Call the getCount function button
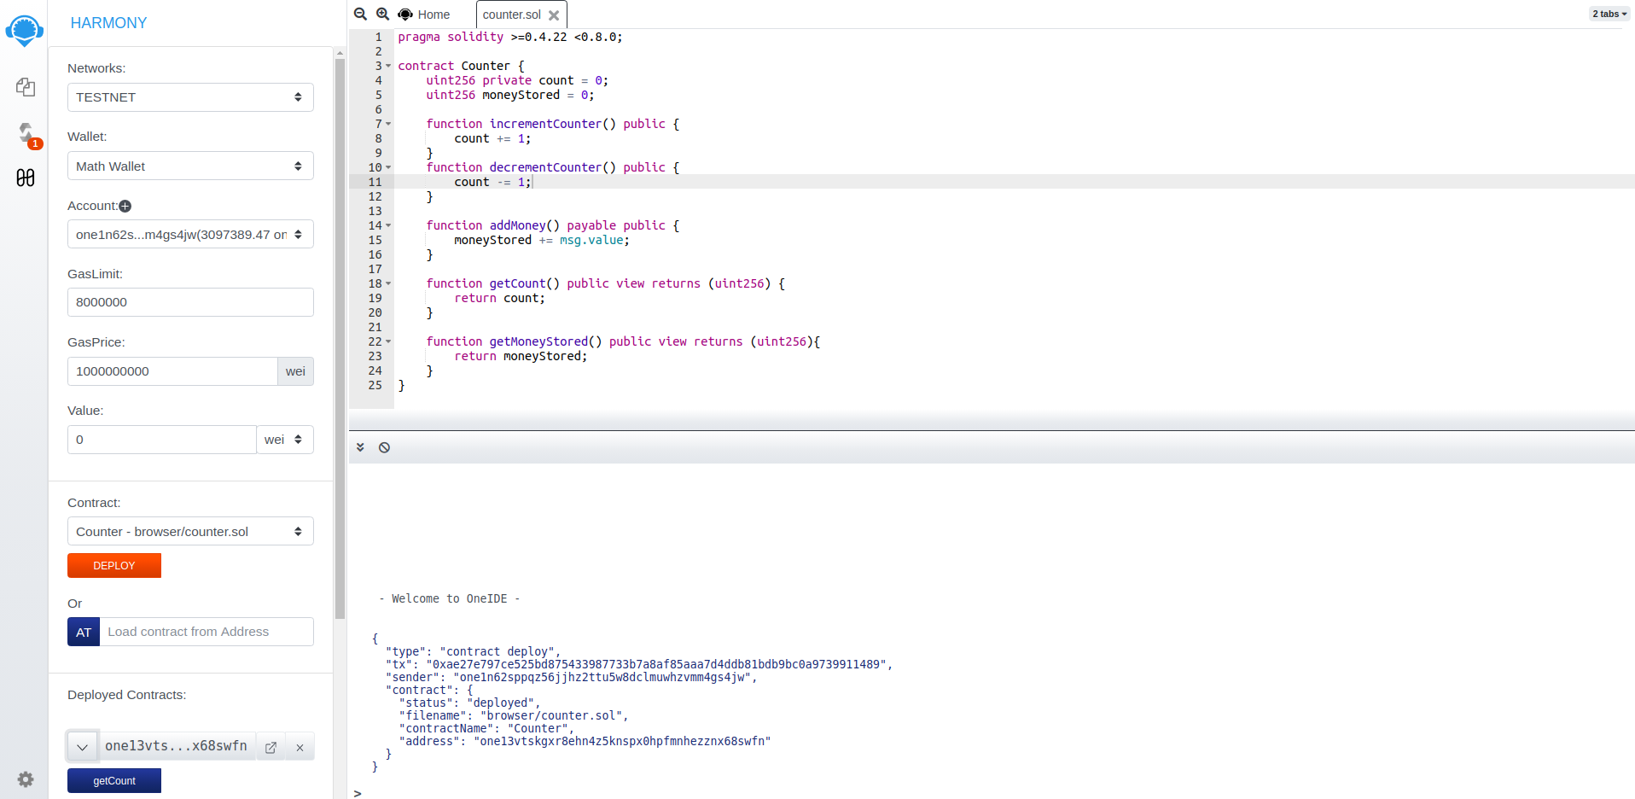The image size is (1635, 799). [x=114, y=780]
